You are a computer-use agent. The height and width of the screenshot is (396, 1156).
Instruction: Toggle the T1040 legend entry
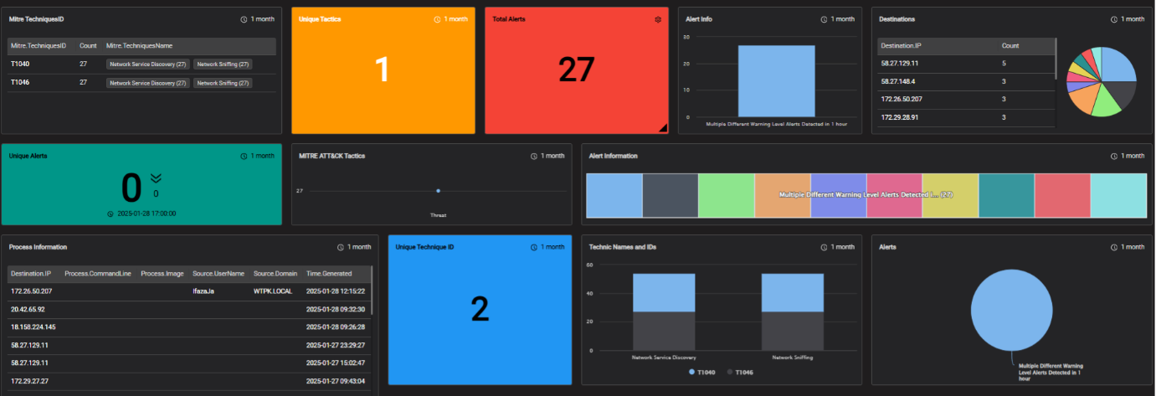(x=704, y=372)
